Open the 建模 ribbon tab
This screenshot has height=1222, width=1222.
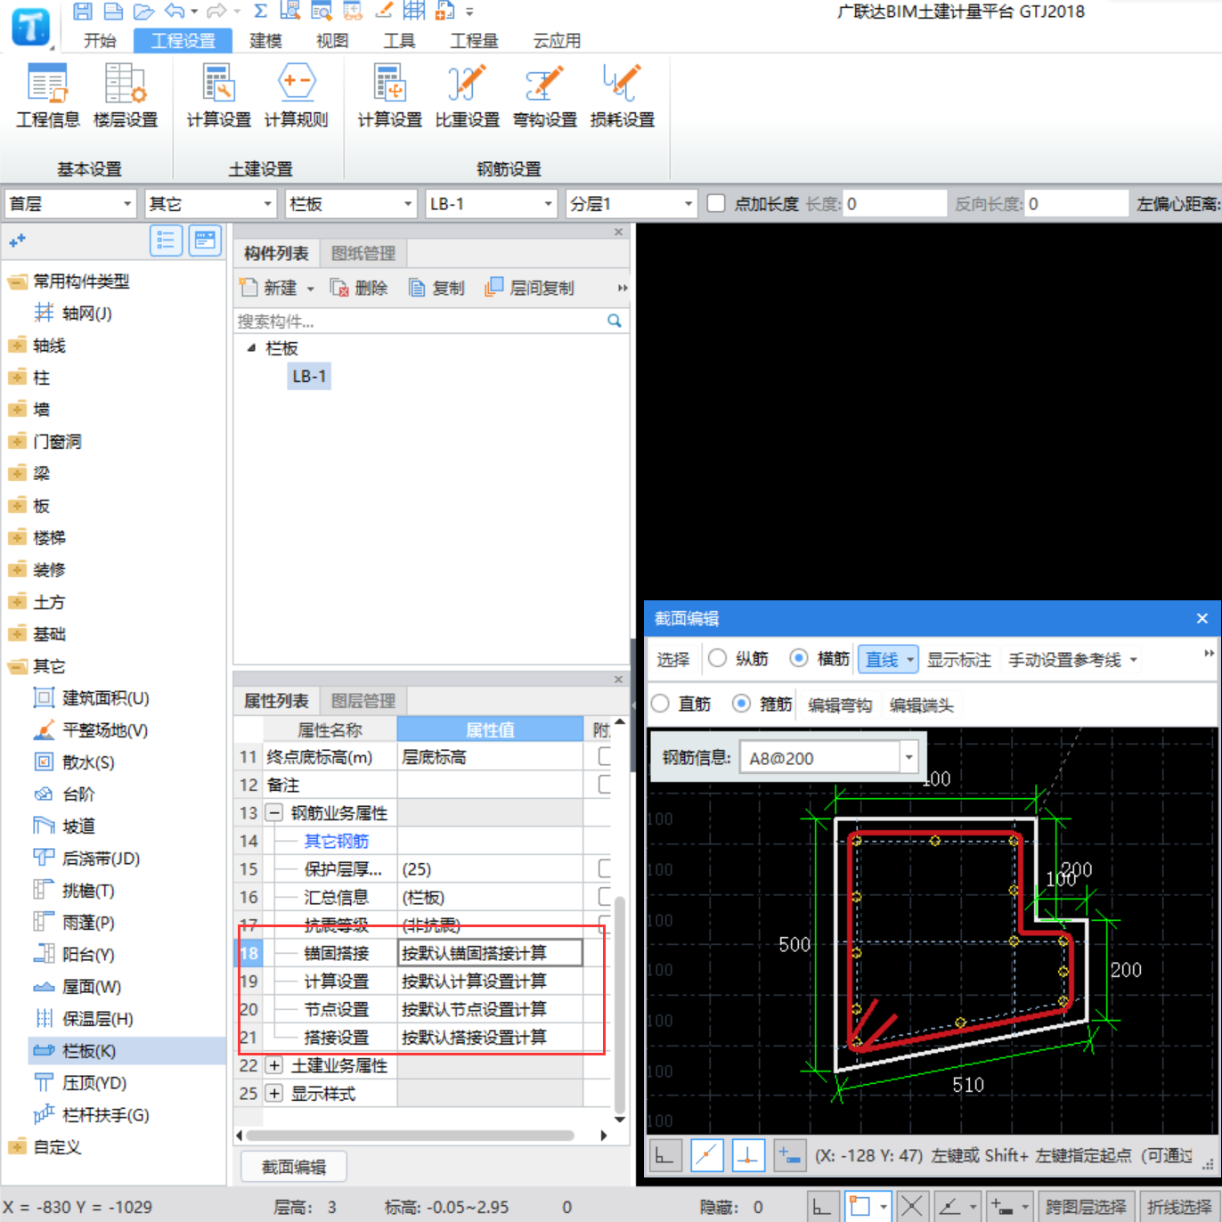pyautogui.click(x=265, y=41)
